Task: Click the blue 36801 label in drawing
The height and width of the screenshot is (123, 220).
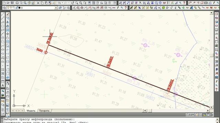Action: (x=90, y=74)
